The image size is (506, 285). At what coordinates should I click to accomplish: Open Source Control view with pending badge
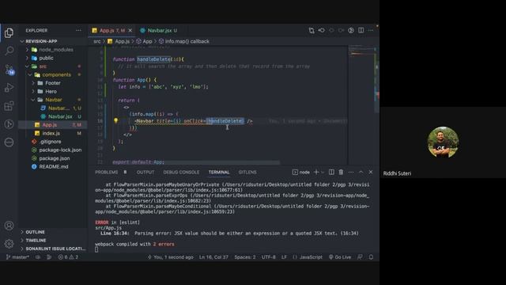[9, 70]
